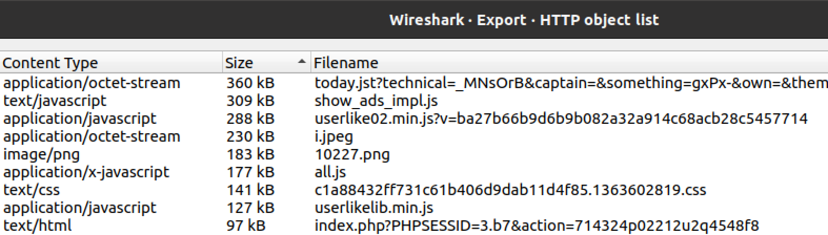The height and width of the screenshot is (235, 828).
Task: Select the userlikelib.min.js filename
Action: tap(374, 208)
